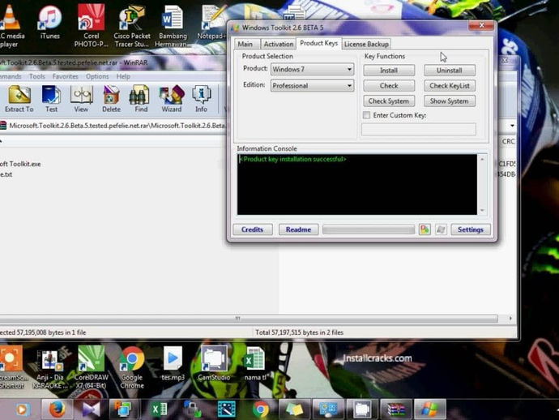
Task: Open the Favorites menu in WinRAR
Action: [65, 76]
